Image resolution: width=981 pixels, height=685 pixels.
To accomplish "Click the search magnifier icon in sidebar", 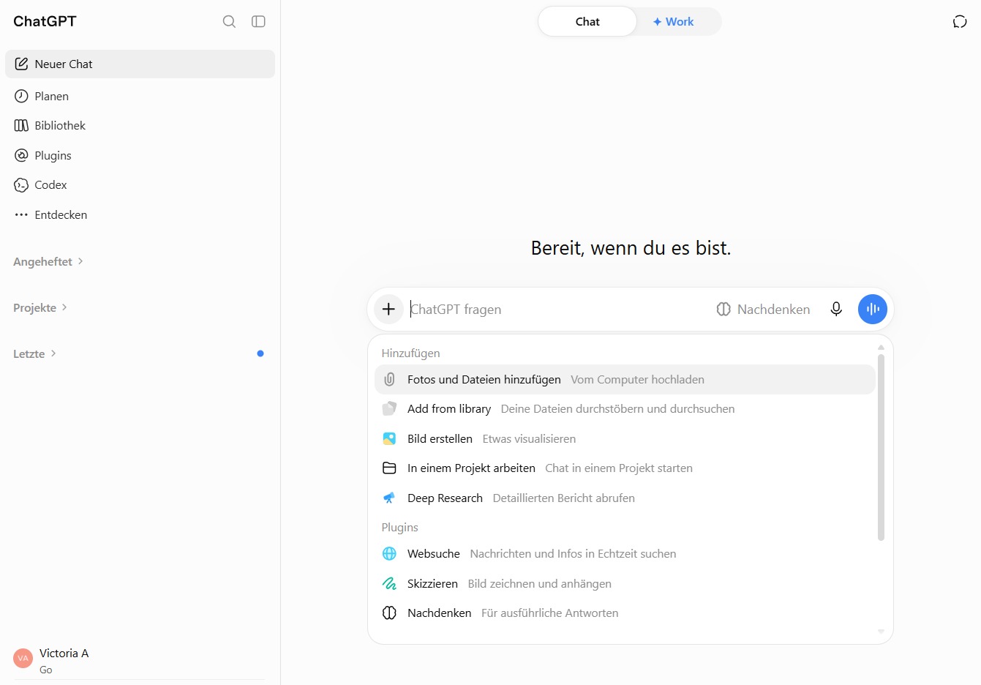I will click(229, 21).
